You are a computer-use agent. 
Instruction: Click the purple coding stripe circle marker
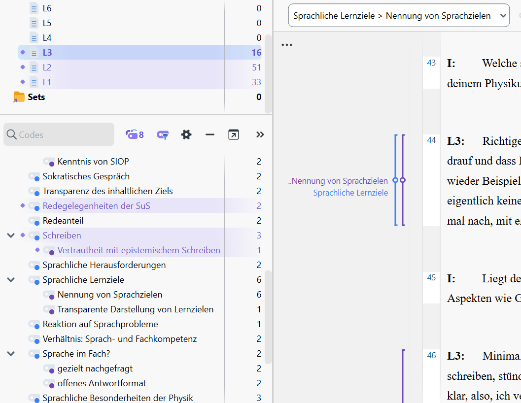click(x=403, y=180)
